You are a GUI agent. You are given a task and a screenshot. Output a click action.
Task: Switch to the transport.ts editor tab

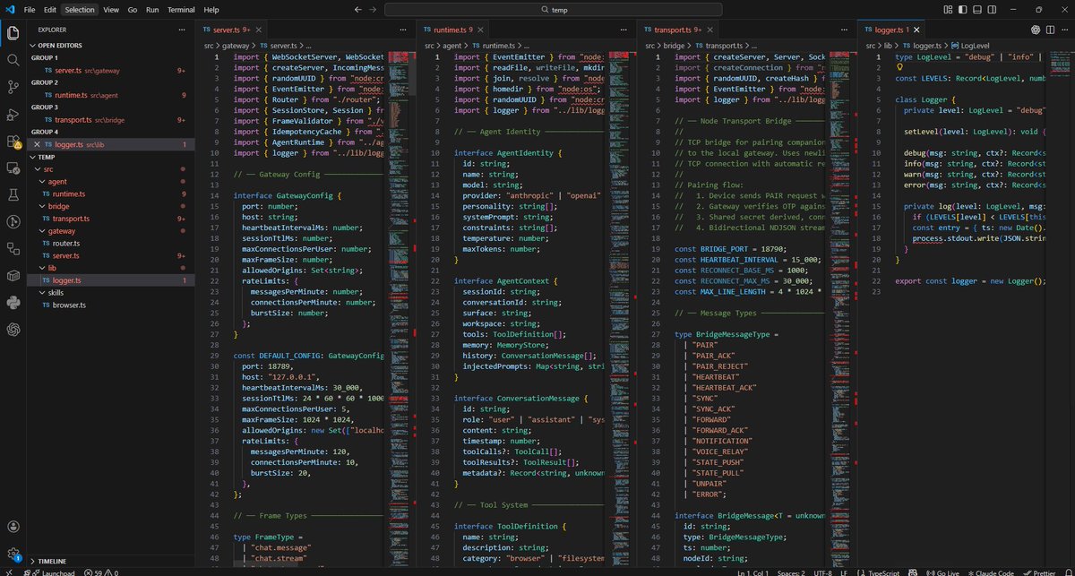[x=676, y=30]
